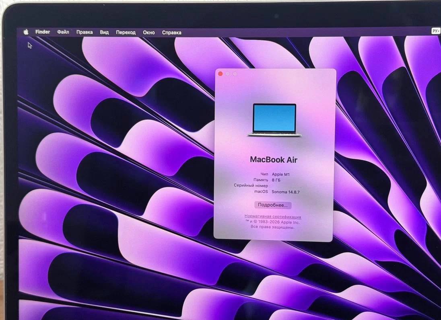Open the Правка menu
The height and width of the screenshot is (320, 441).
pyautogui.click(x=84, y=32)
